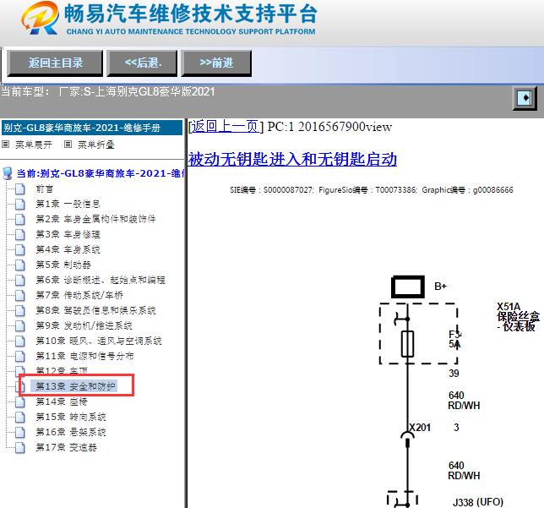This screenshot has width=544, height=508.
Task: Open 第10章 暖风、通风与空调系统
Action: (99, 341)
